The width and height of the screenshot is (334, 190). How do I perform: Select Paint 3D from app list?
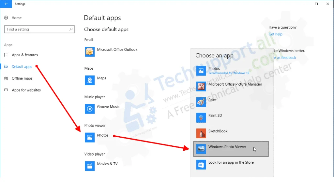tap(231, 118)
